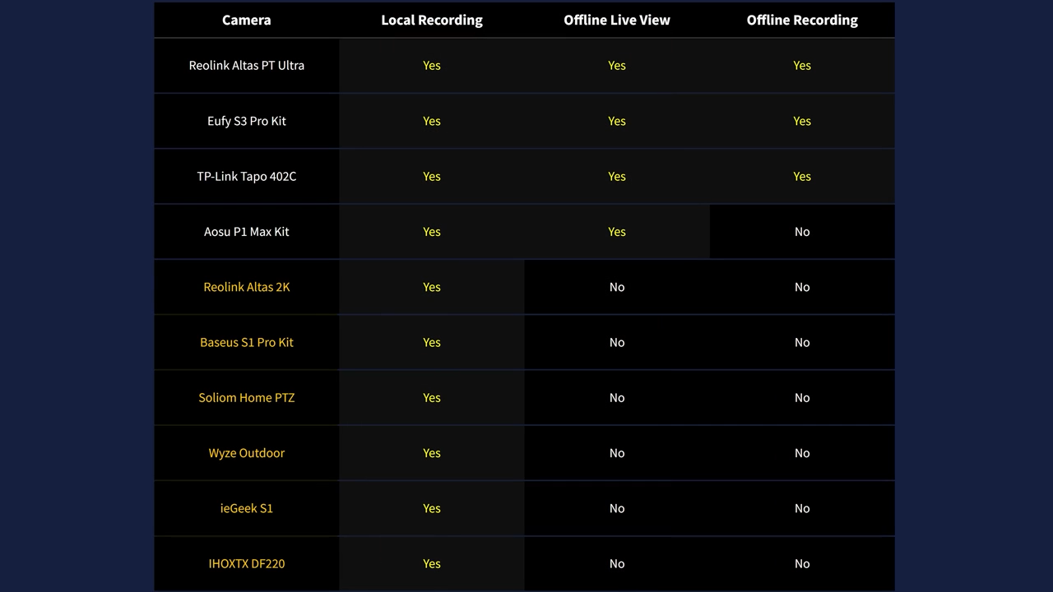This screenshot has height=592, width=1053.
Task: Click Offline Recording Yes for TP-Link Tapo 402C
Action: pyautogui.click(x=802, y=176)
